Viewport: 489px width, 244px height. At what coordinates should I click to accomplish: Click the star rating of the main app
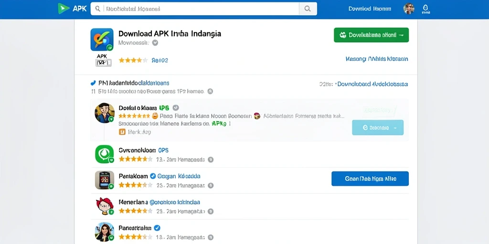tap(133, 61)
